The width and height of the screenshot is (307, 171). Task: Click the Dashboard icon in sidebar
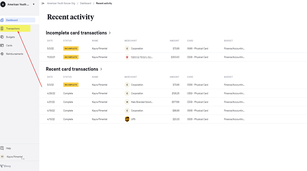(2, 20)
